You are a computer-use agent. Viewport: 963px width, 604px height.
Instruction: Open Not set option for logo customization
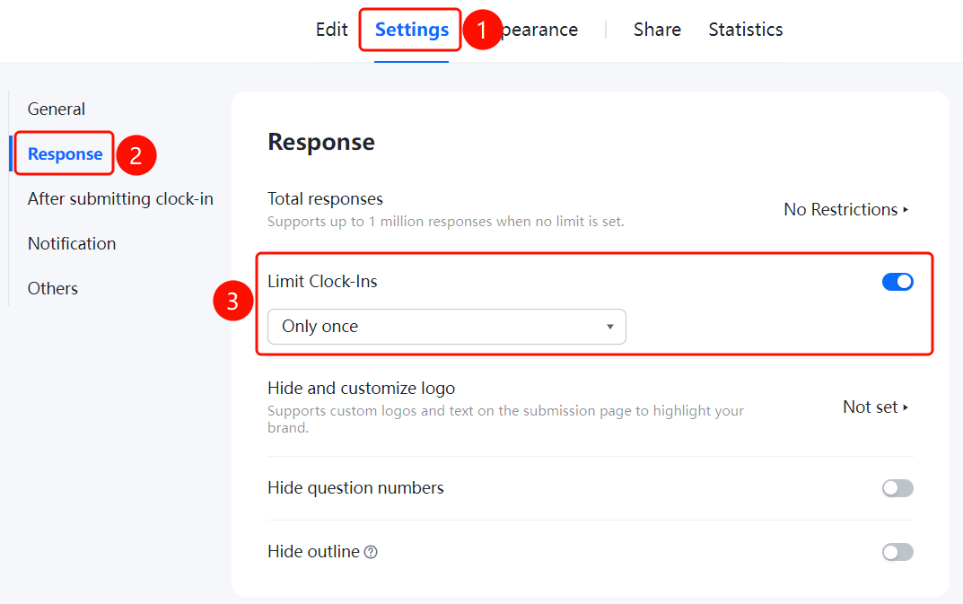pyautogui.click(x=875, y=407)
